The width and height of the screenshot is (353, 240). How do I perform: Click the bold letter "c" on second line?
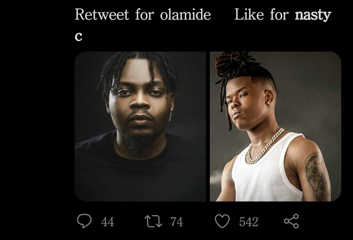[78, 36]
